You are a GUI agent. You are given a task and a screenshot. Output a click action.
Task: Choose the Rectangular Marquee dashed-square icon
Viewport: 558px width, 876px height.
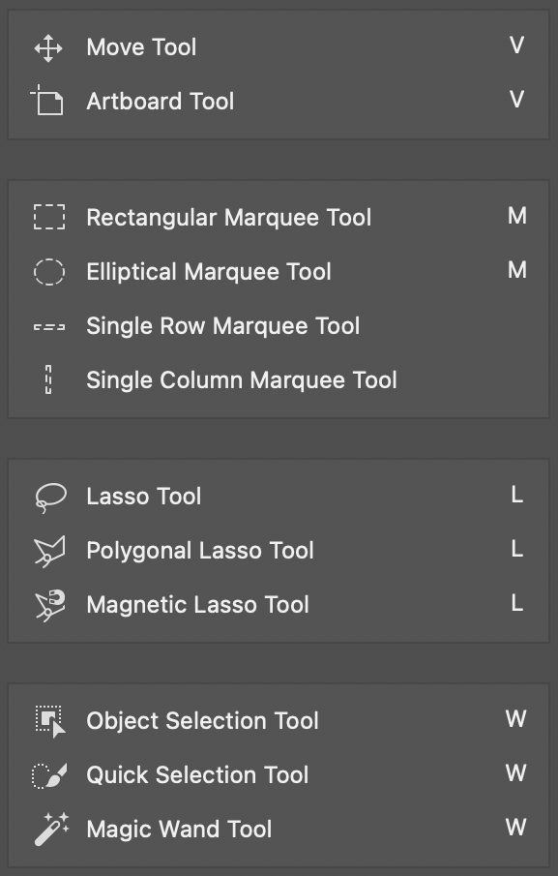(x=49, y=217)
